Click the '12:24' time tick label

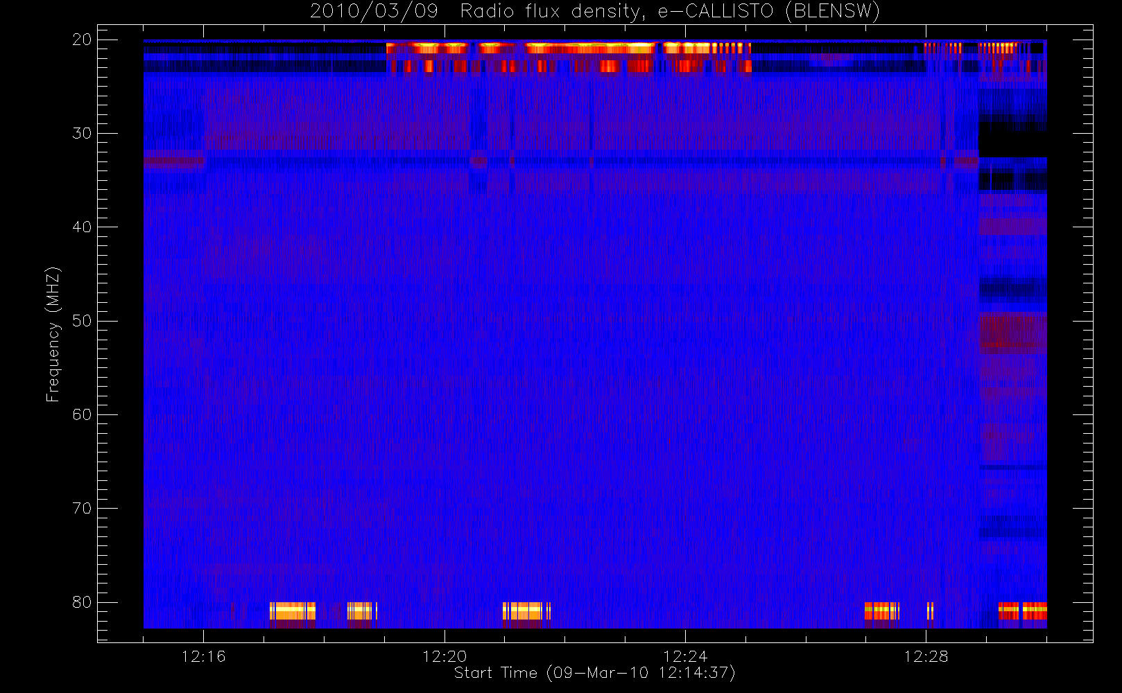click(685, 656)
